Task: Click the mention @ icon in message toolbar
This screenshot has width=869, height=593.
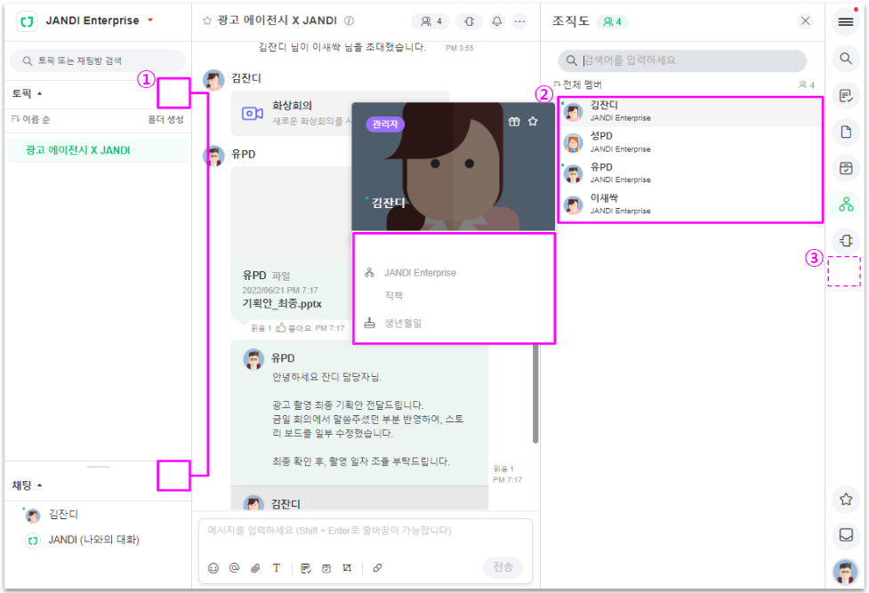Action: tap(235, 567)
